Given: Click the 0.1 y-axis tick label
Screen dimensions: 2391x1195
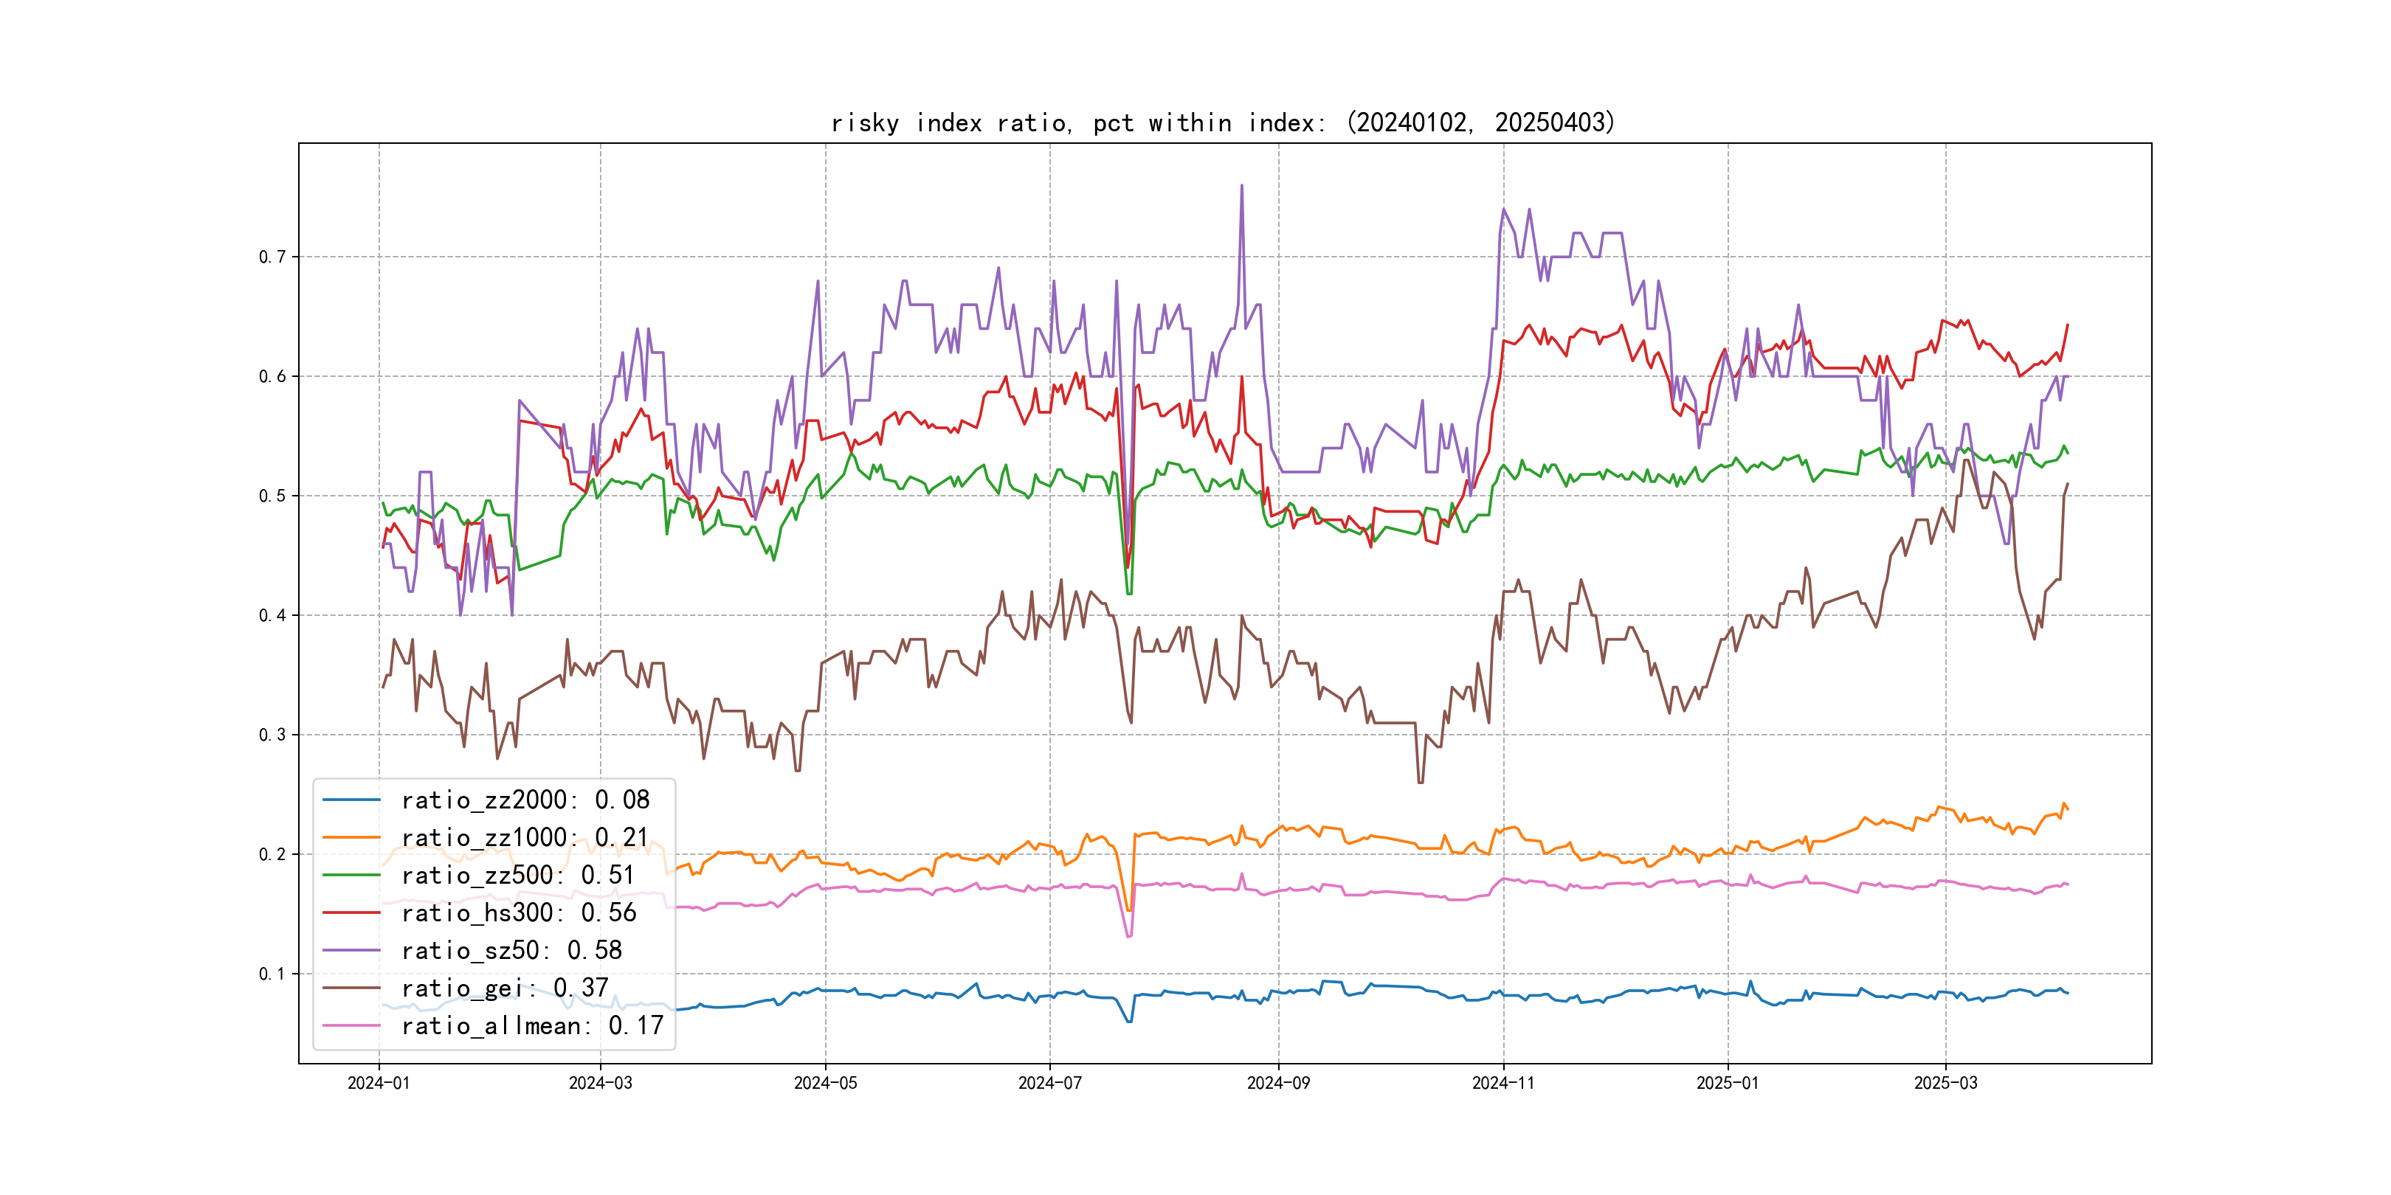Looking at the screenshot, I should [x=272, y=973].
